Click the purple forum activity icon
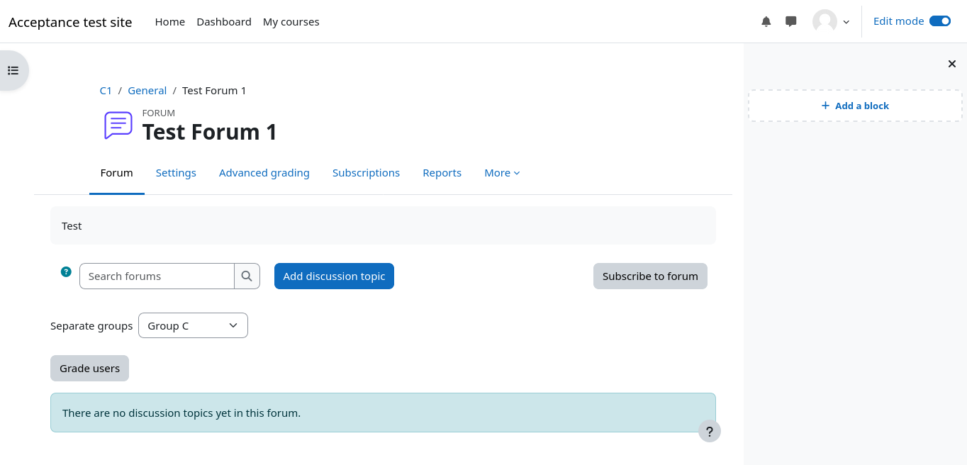The width and height of the screenshot is (967, 465). [x=118, y=125]
